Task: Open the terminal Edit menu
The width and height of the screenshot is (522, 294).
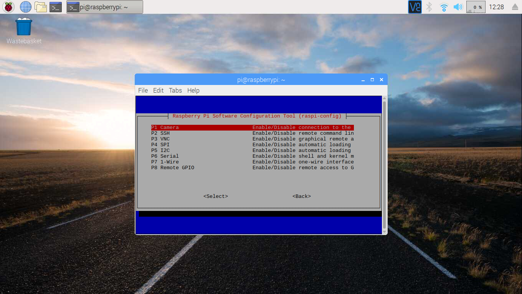Action: coord(158,90)
